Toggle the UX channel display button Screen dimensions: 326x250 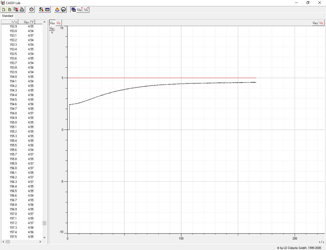tap(86, 10)
